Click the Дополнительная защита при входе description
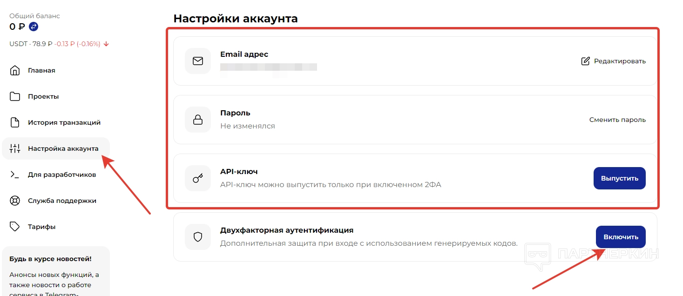The image size is (683, 296). point(369,243)
